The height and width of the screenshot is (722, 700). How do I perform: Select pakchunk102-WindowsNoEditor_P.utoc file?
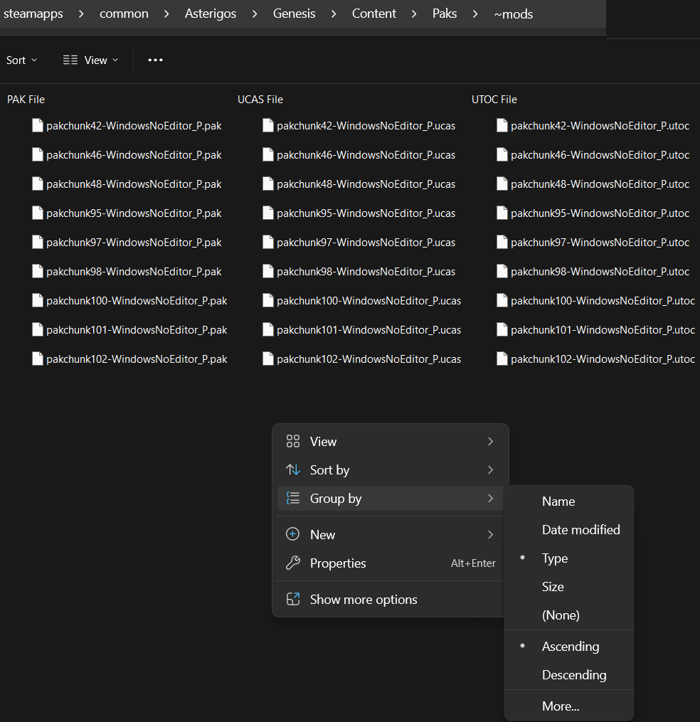pyautogui.click(x=595, y=359)
